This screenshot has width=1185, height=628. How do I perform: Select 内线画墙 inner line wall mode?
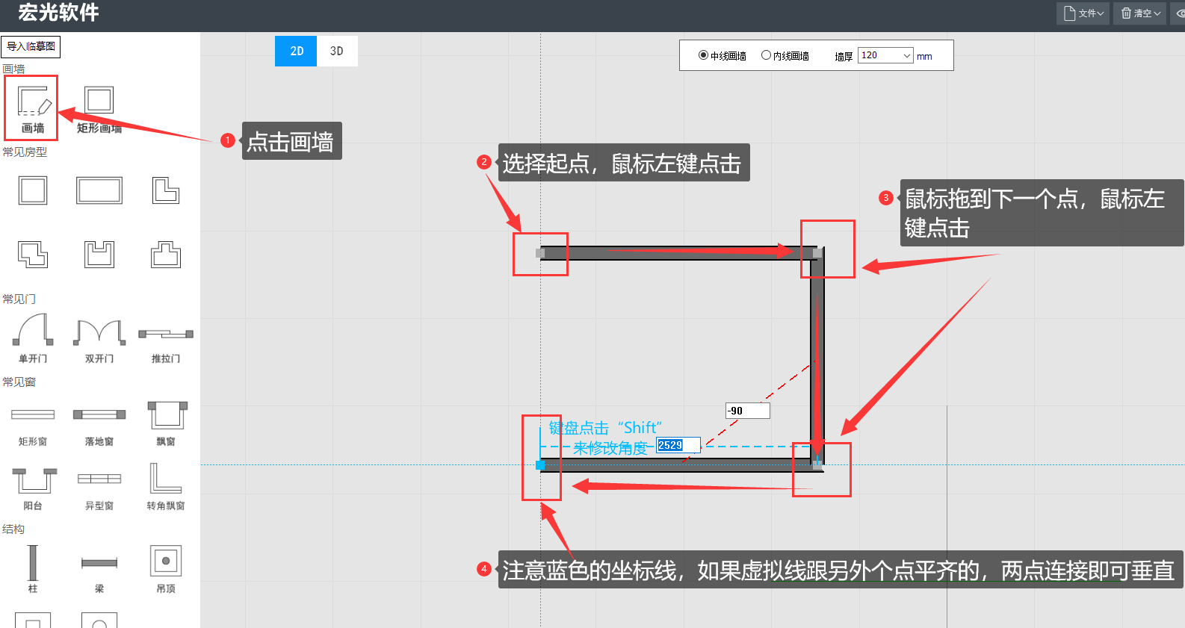coord(785,56)
